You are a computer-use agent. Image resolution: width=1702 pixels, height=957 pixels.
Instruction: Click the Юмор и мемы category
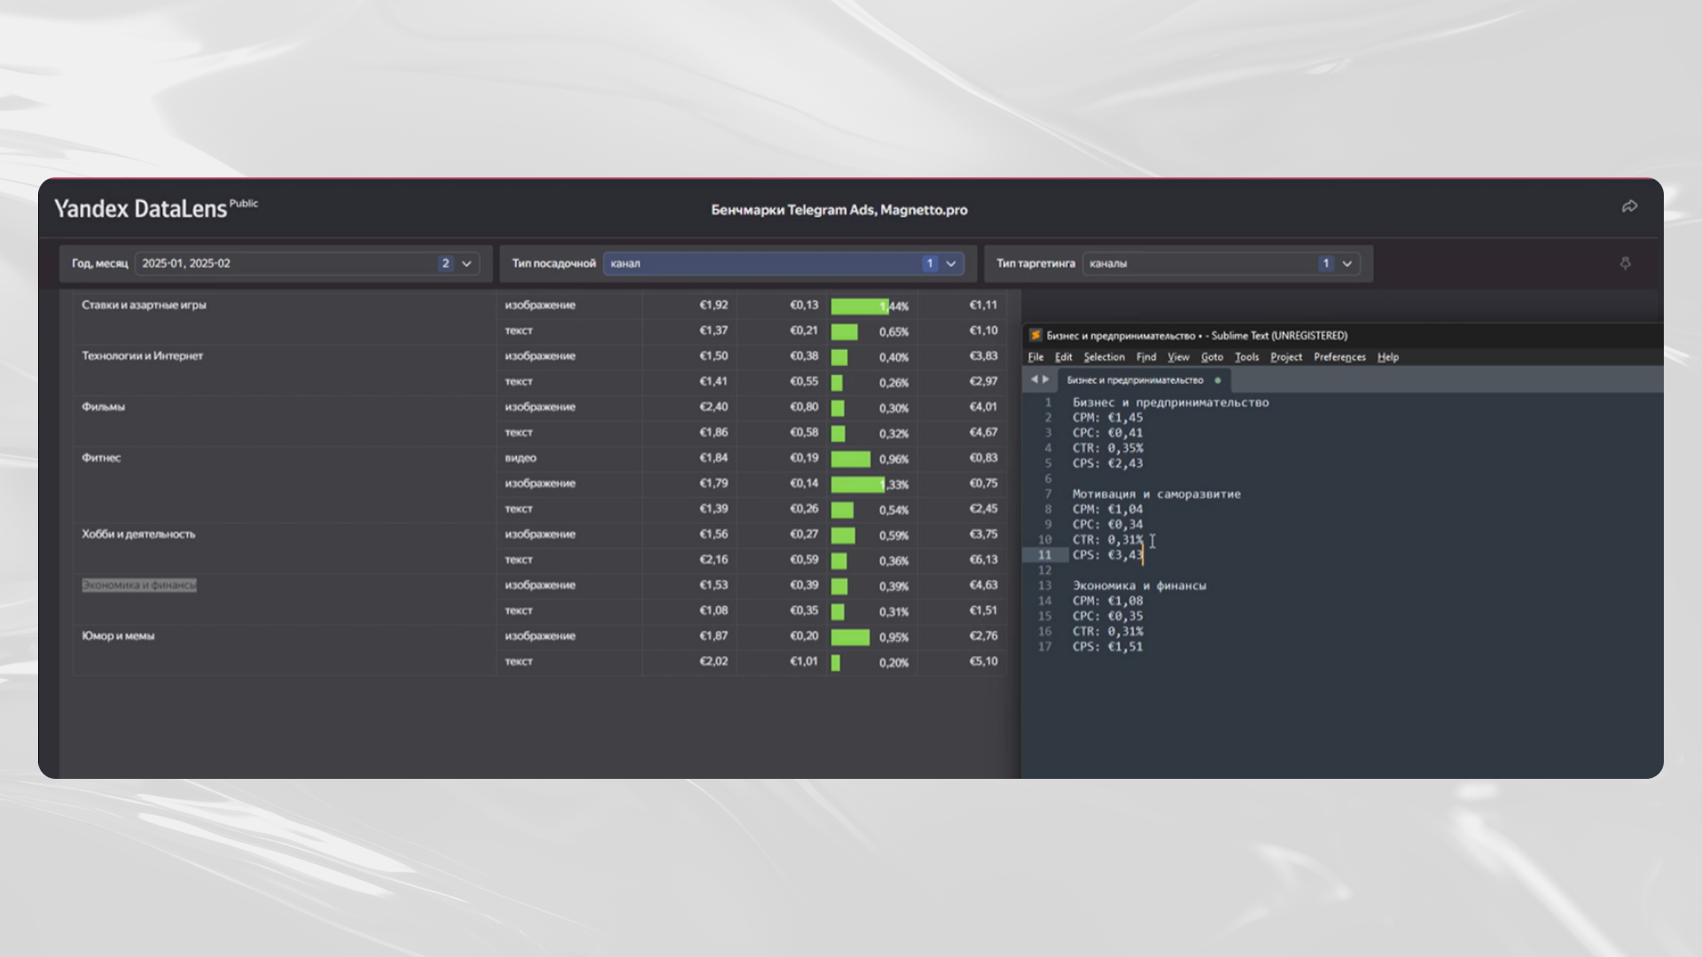point(118,635)
